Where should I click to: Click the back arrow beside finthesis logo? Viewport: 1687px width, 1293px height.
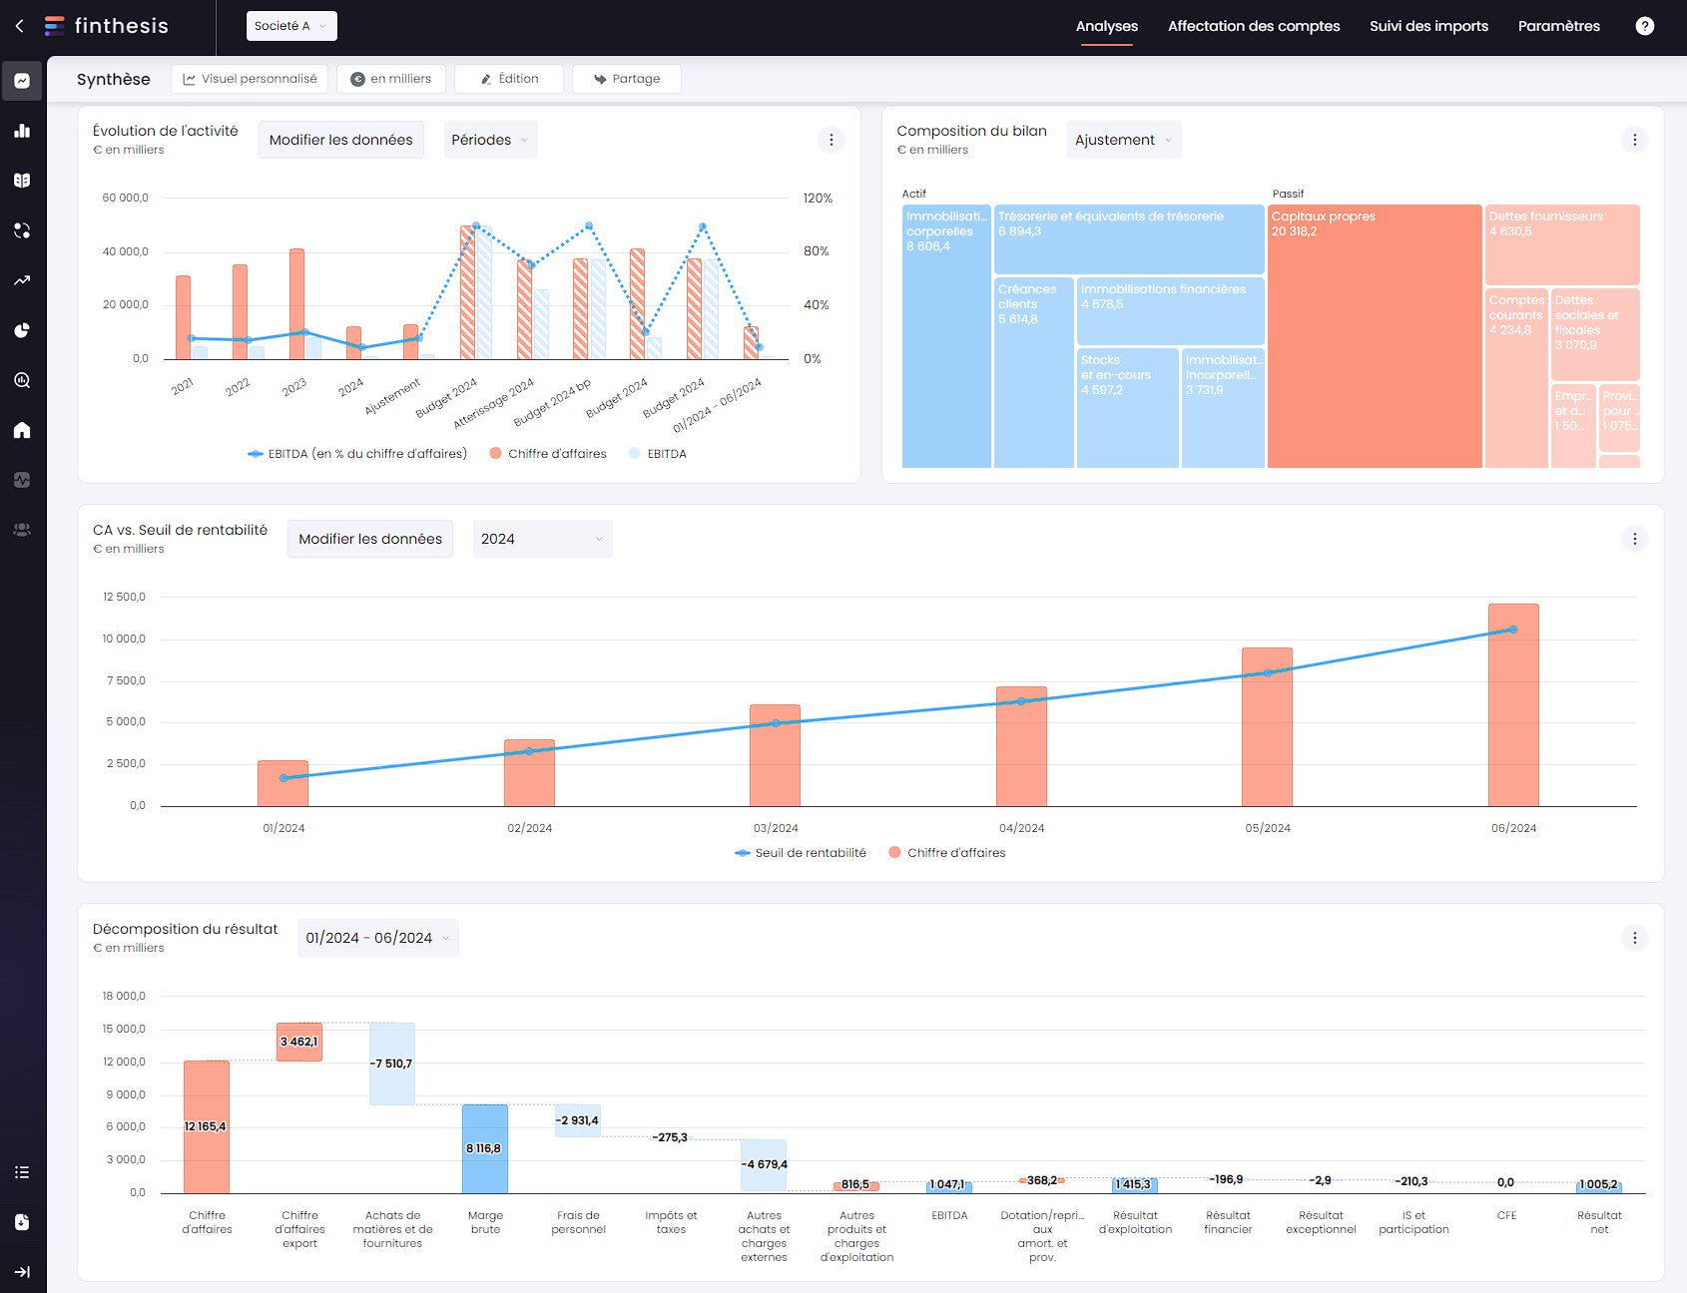19,26
